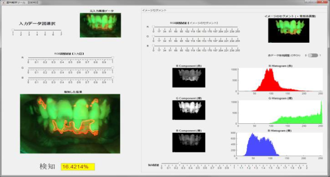The width and height of the screenshot is (330, 177).
Task: Click the application icon in the title bar
Action: 3,3
